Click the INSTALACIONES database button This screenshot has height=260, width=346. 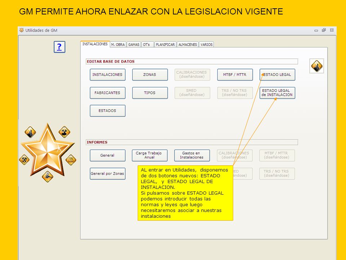pos(107,75)
